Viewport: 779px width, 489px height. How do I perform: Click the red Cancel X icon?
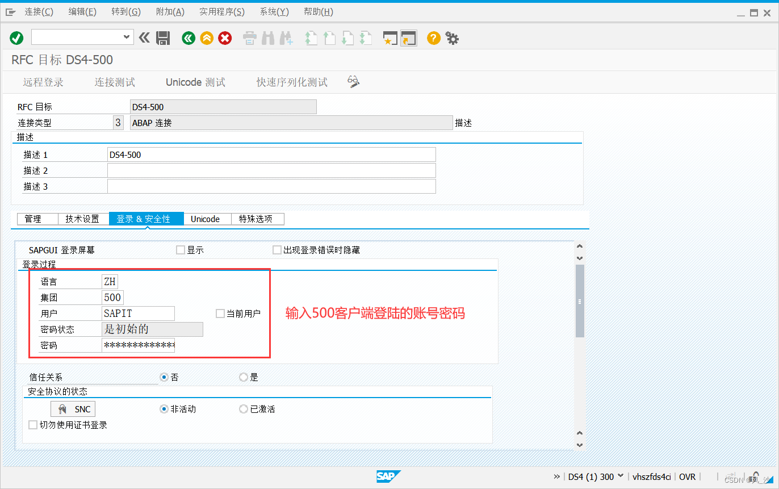pyautogui.click(x=225, y=38)
